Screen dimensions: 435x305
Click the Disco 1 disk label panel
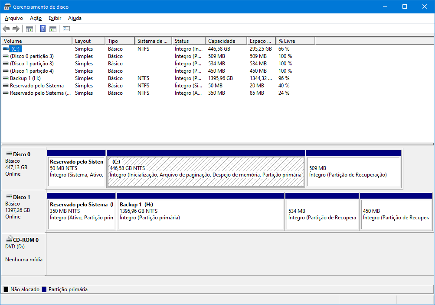click(23, 212)
